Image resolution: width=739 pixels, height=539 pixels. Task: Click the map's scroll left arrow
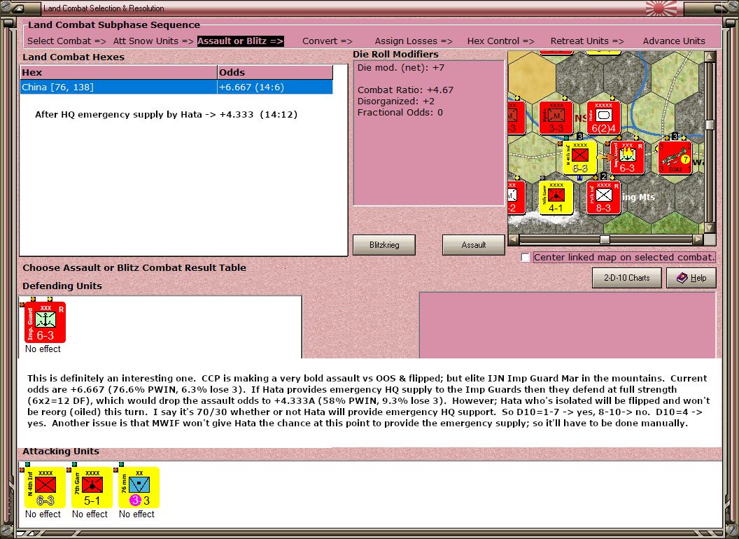pos(514,239)
